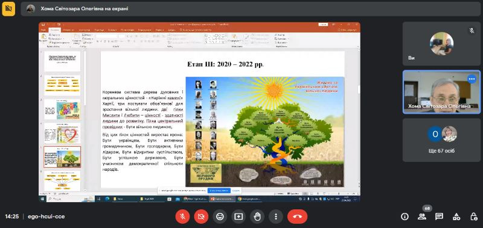This screenshot has height=228, width=483.
Task: Open three-dot options on Хома Світозара tile
Action: pyautogui.click(x=472, y=79)
